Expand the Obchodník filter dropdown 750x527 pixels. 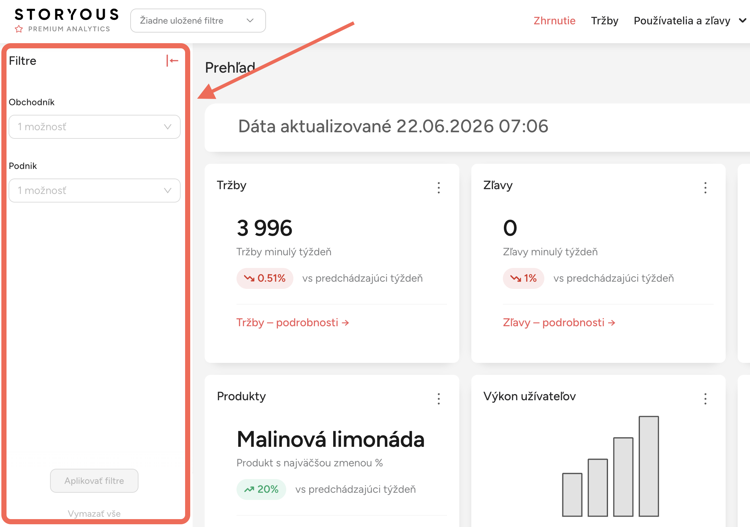pyautogui.click(x=95, y=127)
